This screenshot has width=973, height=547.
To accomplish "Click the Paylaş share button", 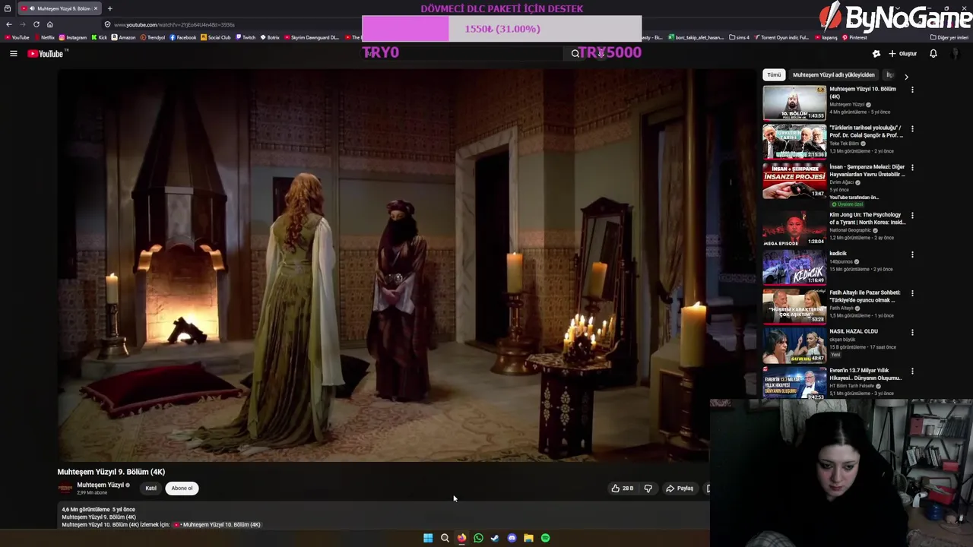I will click(680, 489).
